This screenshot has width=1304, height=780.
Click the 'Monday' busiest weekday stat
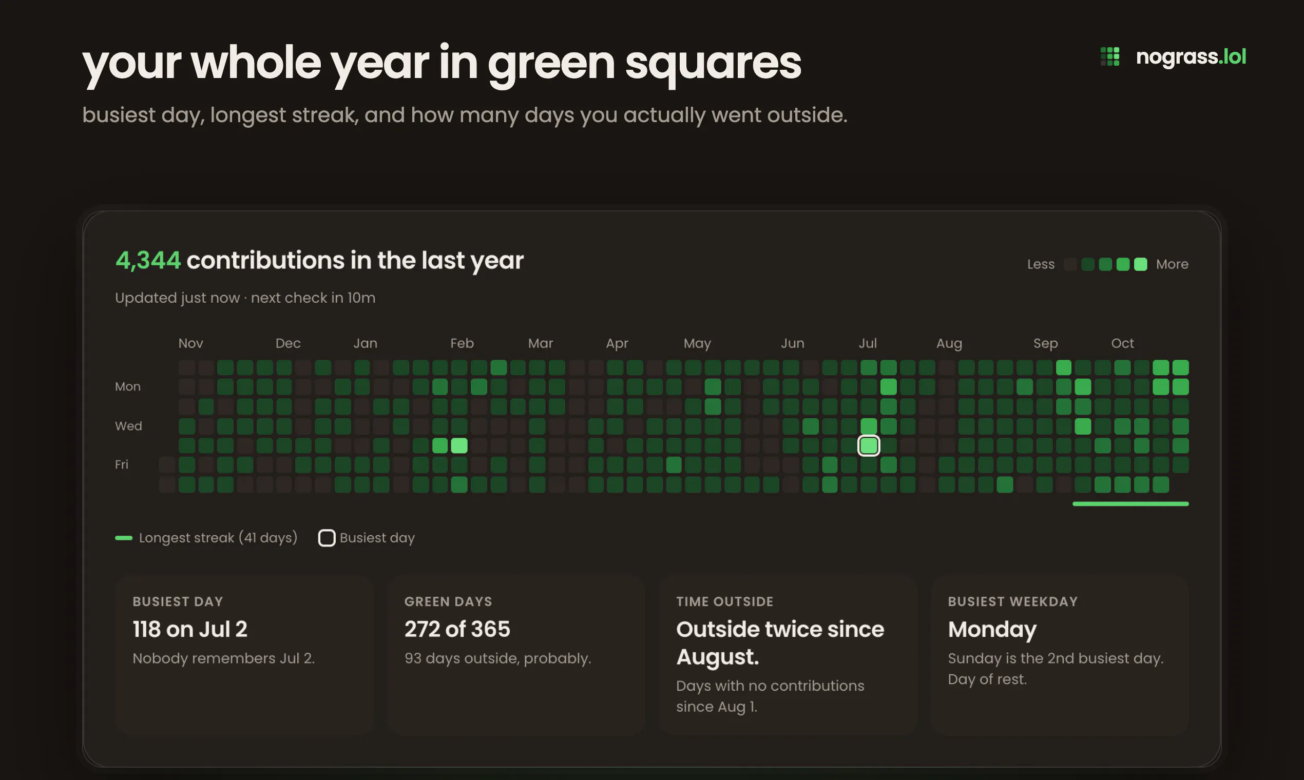point(992,629)
